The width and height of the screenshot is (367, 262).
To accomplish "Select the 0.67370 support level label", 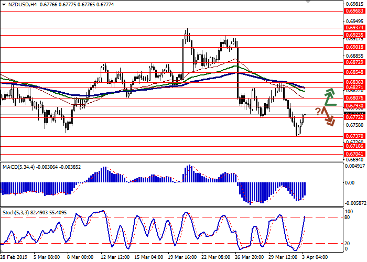I will click(x=354, y=136).
